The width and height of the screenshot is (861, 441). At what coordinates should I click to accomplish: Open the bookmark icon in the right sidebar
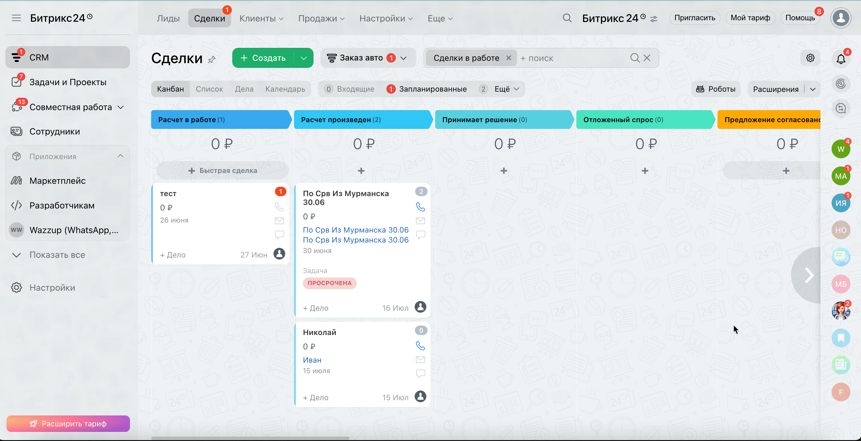click(841, 338)
